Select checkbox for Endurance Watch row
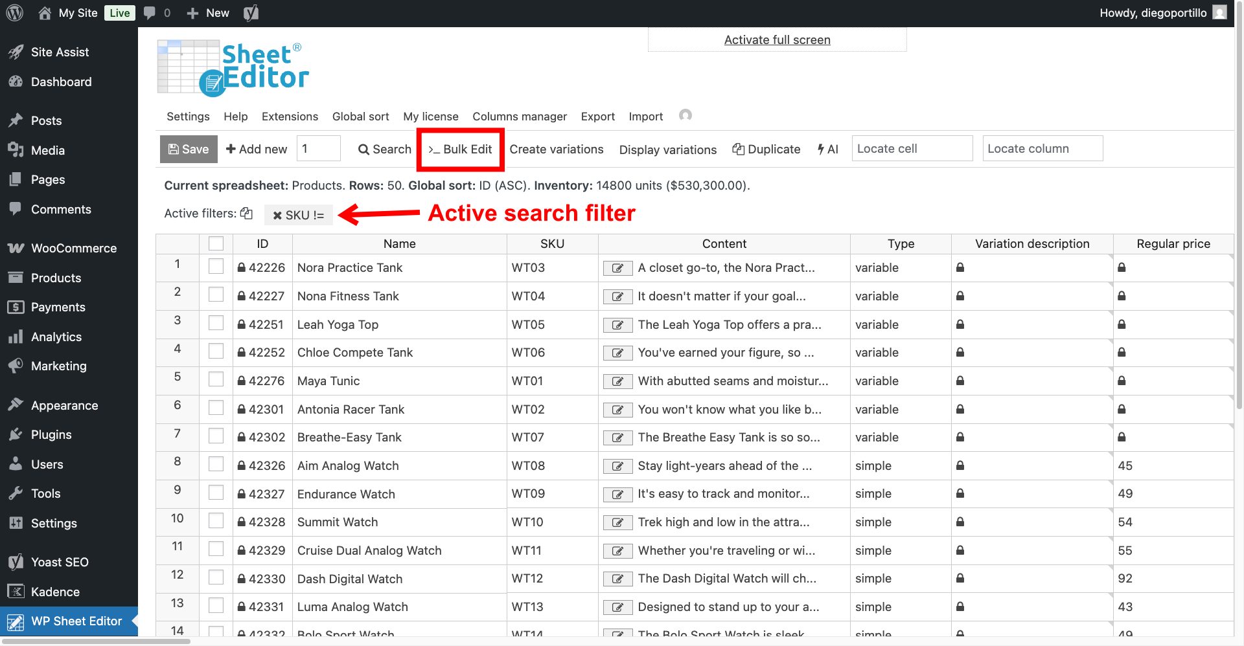Screen dimensions: 1244x646 point(216,493)
